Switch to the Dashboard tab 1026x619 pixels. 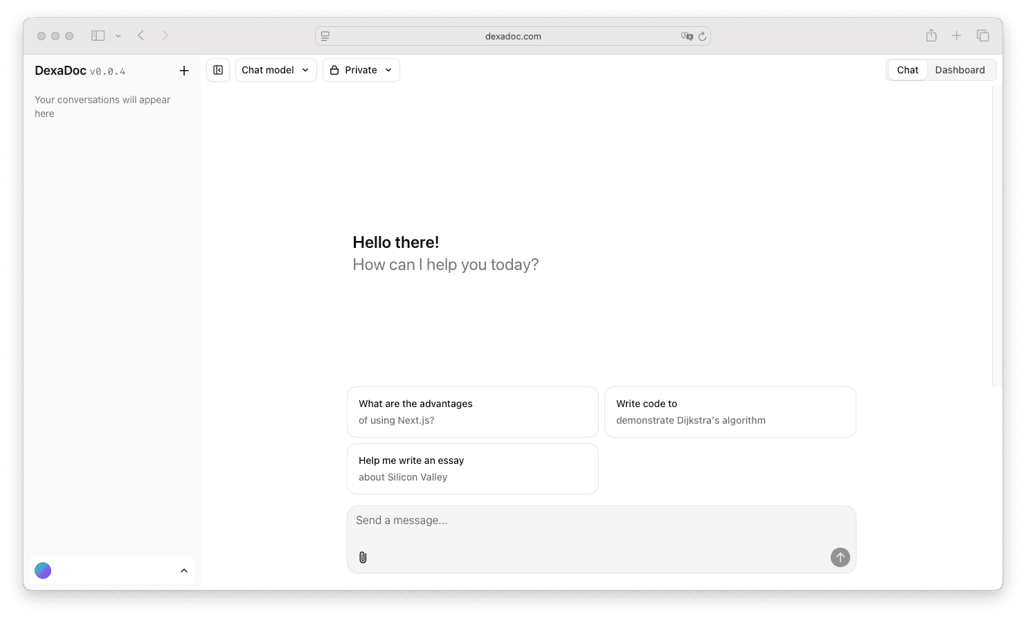point(960,70)
